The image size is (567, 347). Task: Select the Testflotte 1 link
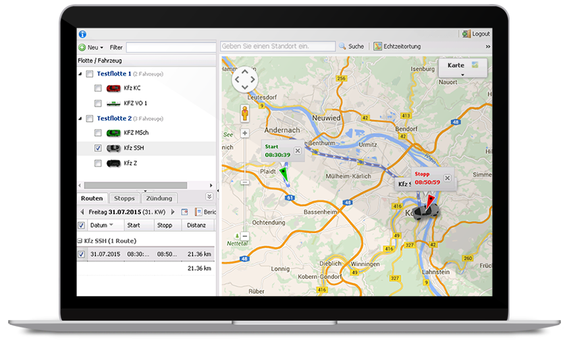click(x=114, y=74)
